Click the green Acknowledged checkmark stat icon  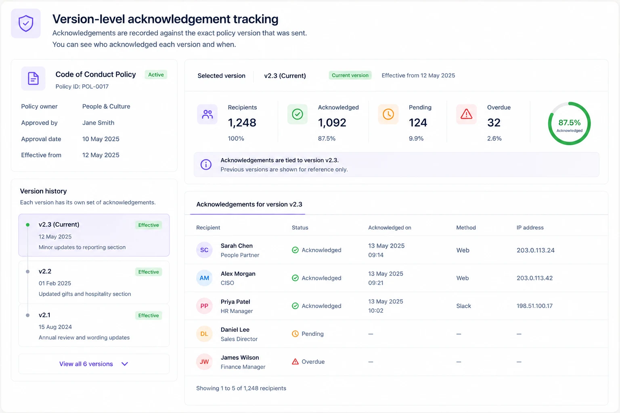click(297, 114)
